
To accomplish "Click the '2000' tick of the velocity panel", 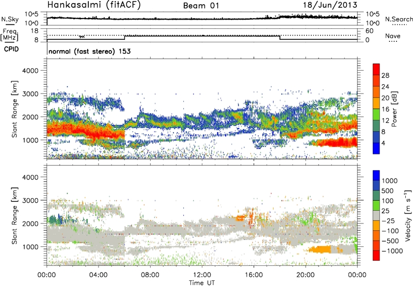I will 30,224.
